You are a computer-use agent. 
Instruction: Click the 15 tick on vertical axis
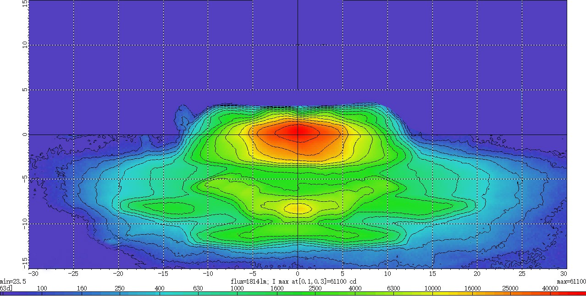click(25, 3)
